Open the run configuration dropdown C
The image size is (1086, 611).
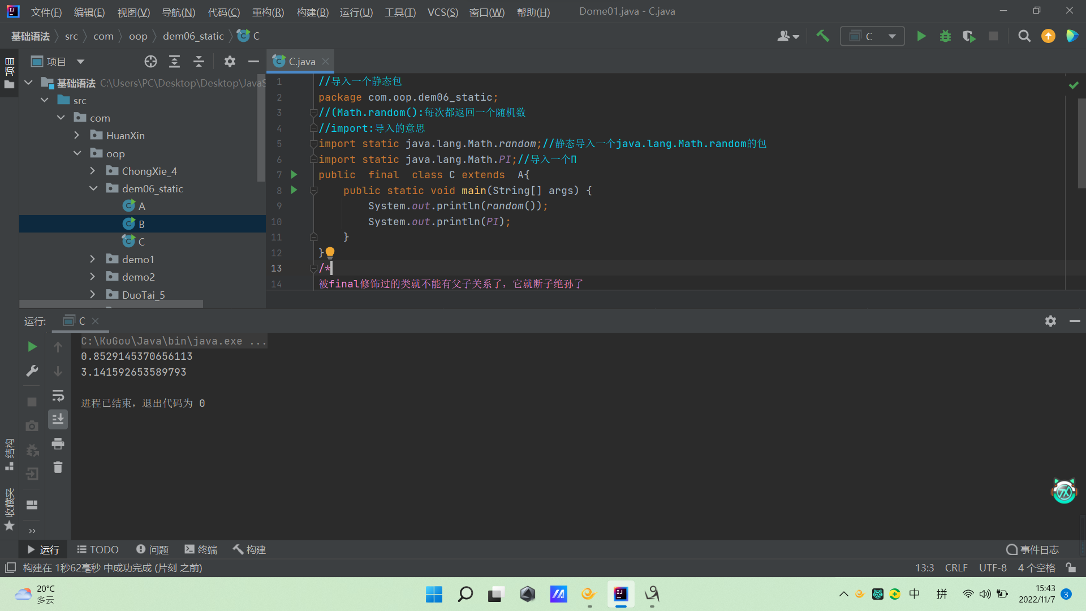coord(872,36)
